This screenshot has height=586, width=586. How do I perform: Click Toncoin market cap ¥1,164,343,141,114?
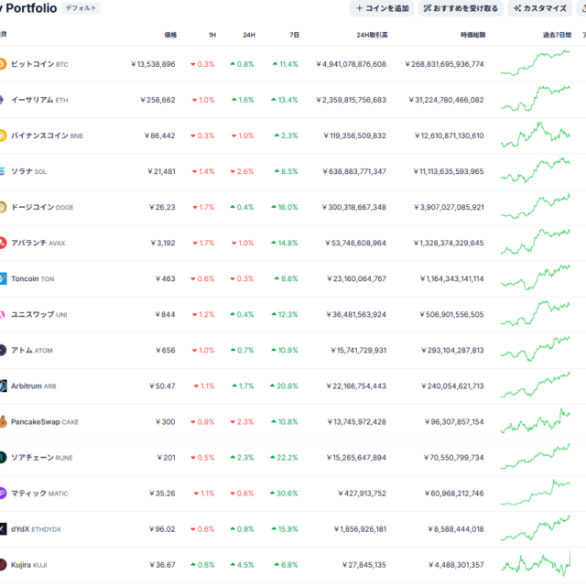click(451, 278)
